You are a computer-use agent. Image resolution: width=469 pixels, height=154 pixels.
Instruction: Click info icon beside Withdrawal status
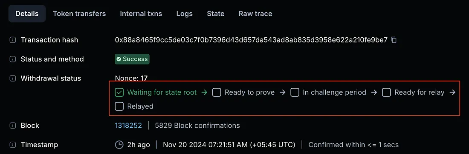coord(12,78)
